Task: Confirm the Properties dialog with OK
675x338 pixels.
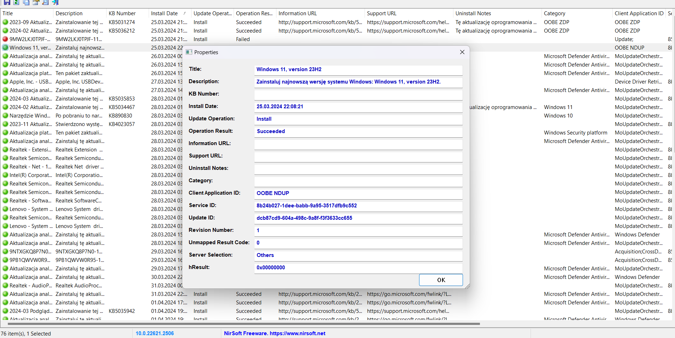Action: (x=441, y=280)
